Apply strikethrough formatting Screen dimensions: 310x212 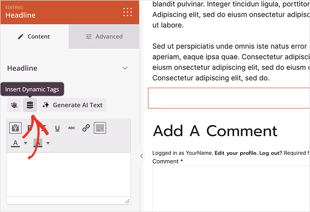point(71,128)
